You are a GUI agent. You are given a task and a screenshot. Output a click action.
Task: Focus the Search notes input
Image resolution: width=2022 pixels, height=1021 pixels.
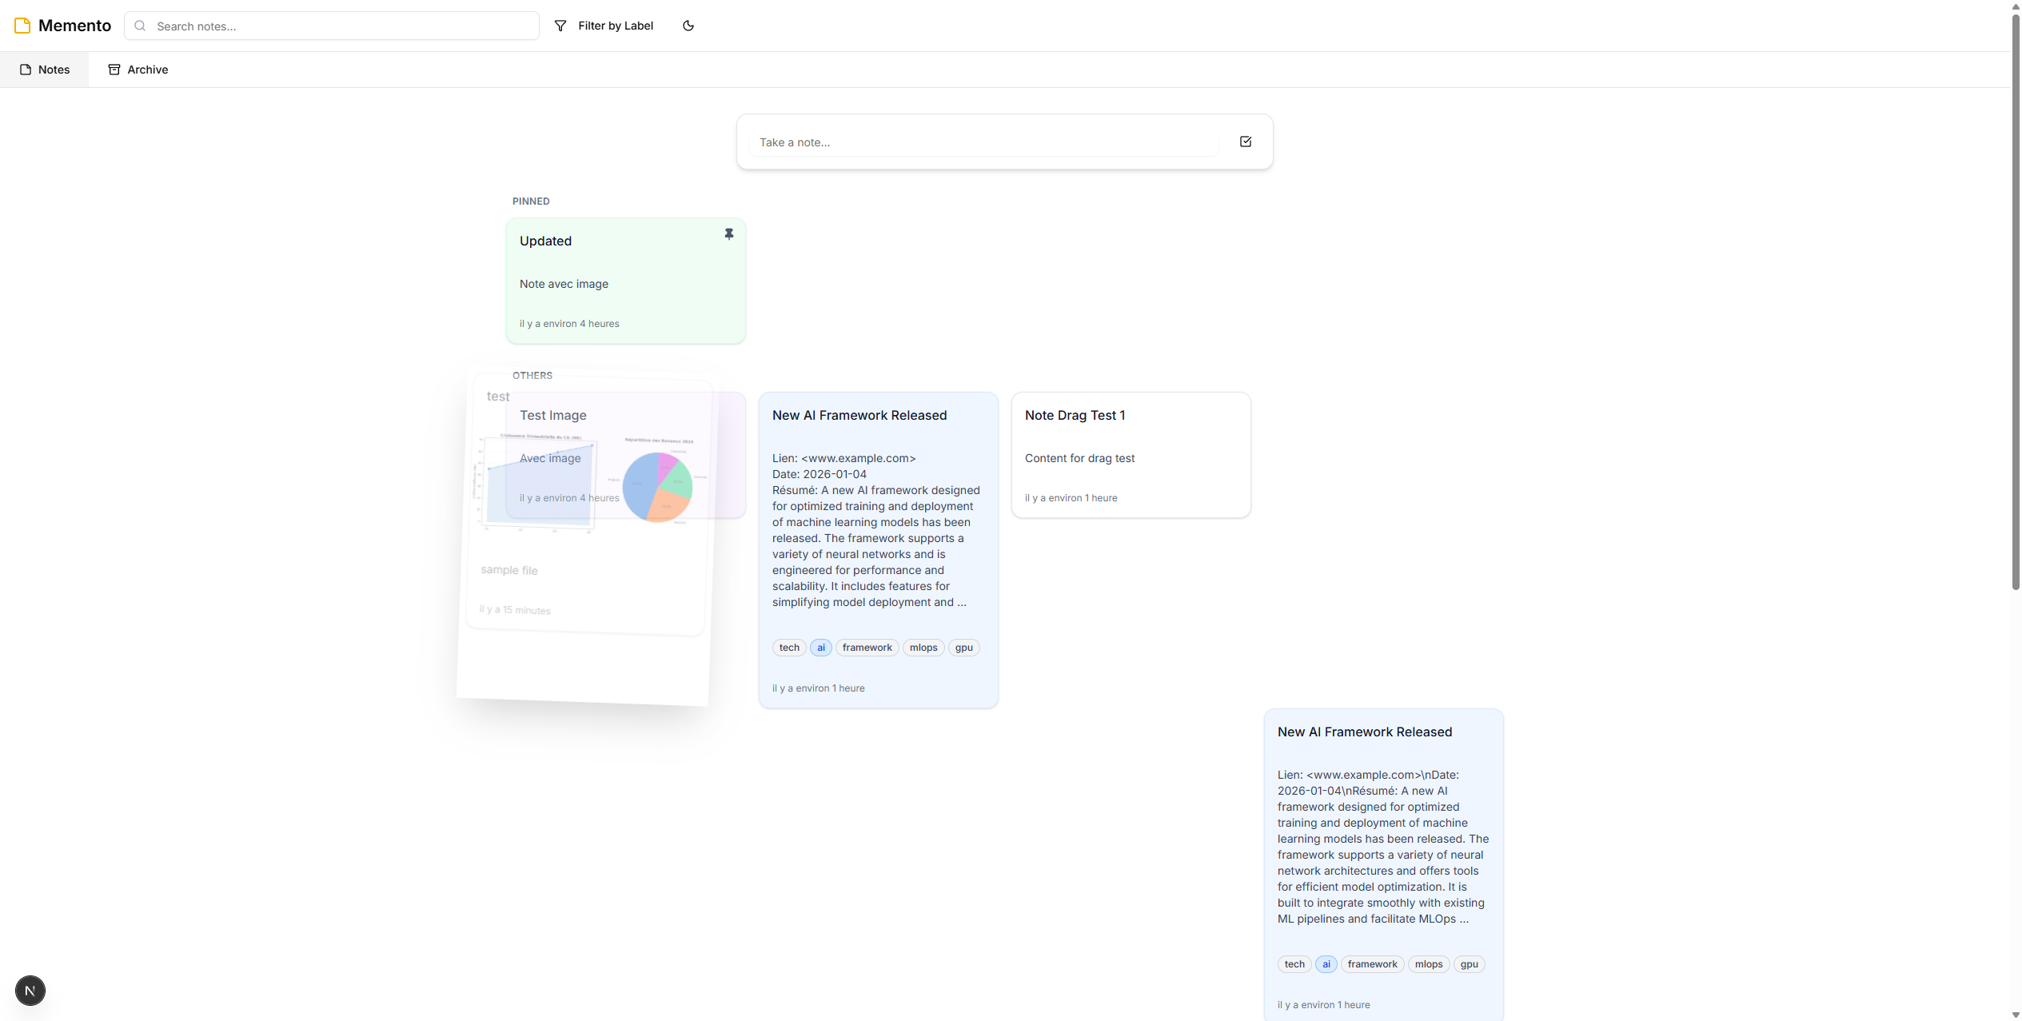click(x=342, y=26)
